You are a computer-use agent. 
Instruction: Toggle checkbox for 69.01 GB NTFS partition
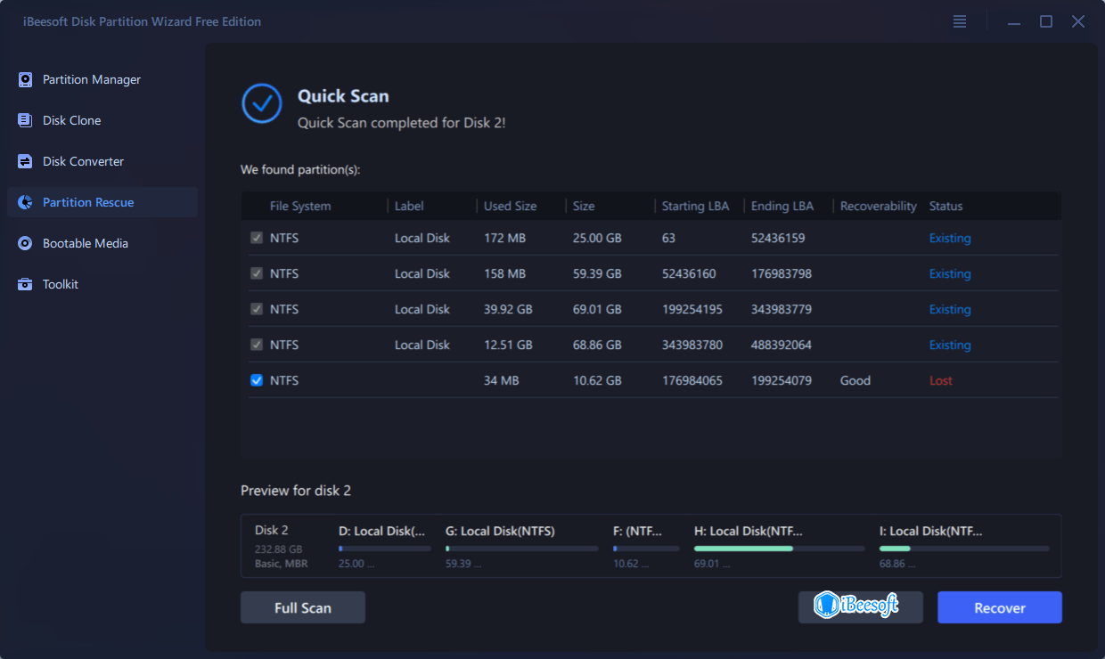click(x=257, y=309)
